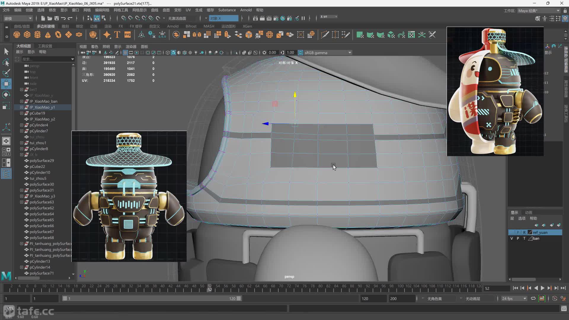Open the 着色 viewport panel menu
This screenshot has height=320, width=569.
point(95,47)
